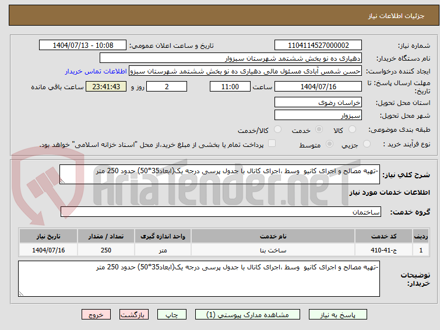This screenshot has width=440, height=330.
Task: Click the deadline date field 1404/07/16
Action: 318,86
